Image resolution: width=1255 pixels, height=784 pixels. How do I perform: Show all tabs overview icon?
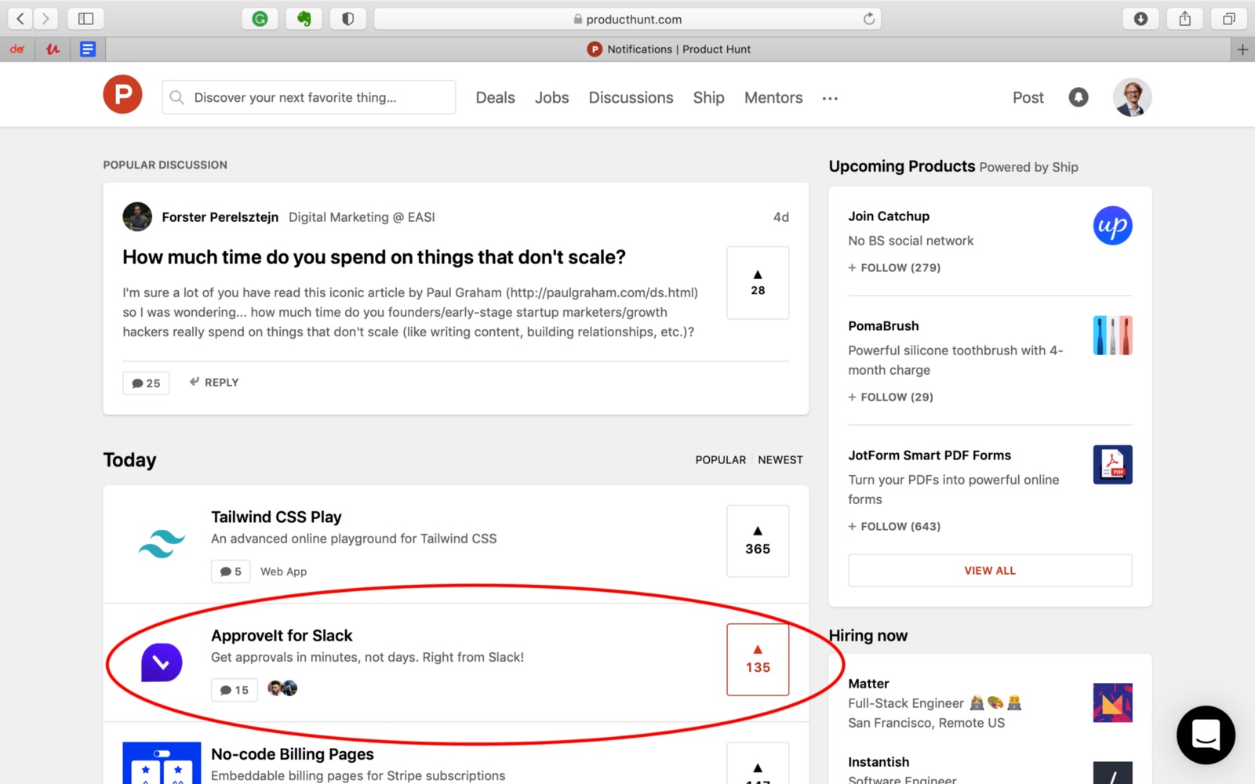pyautogui.click(x=1229, y=19)
